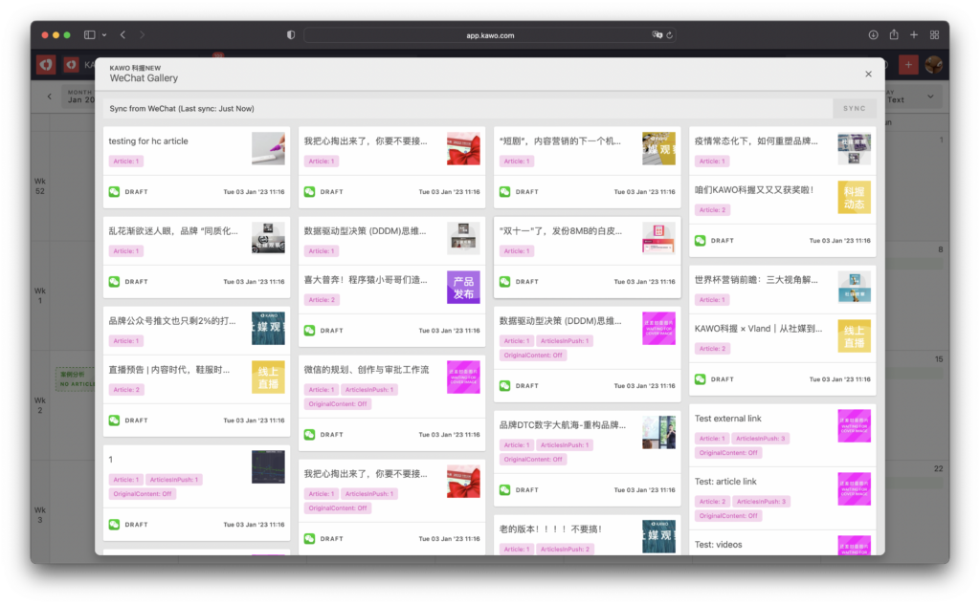The height and width of the screenshot is (604, 980).
Task: Go forward with Safari forward arrow
Action: (x=142, y=35)
